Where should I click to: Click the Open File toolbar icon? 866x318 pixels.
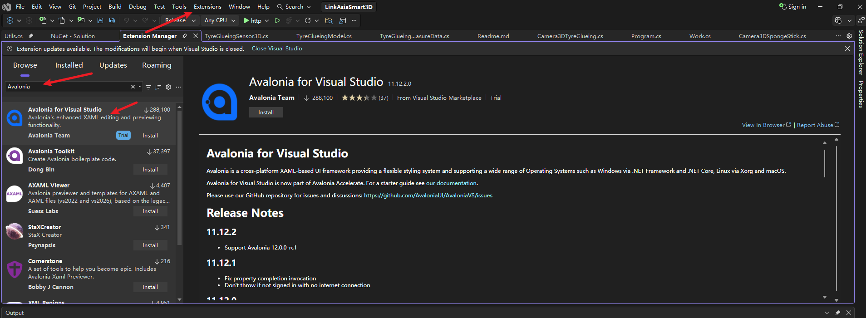click(62, 20)
